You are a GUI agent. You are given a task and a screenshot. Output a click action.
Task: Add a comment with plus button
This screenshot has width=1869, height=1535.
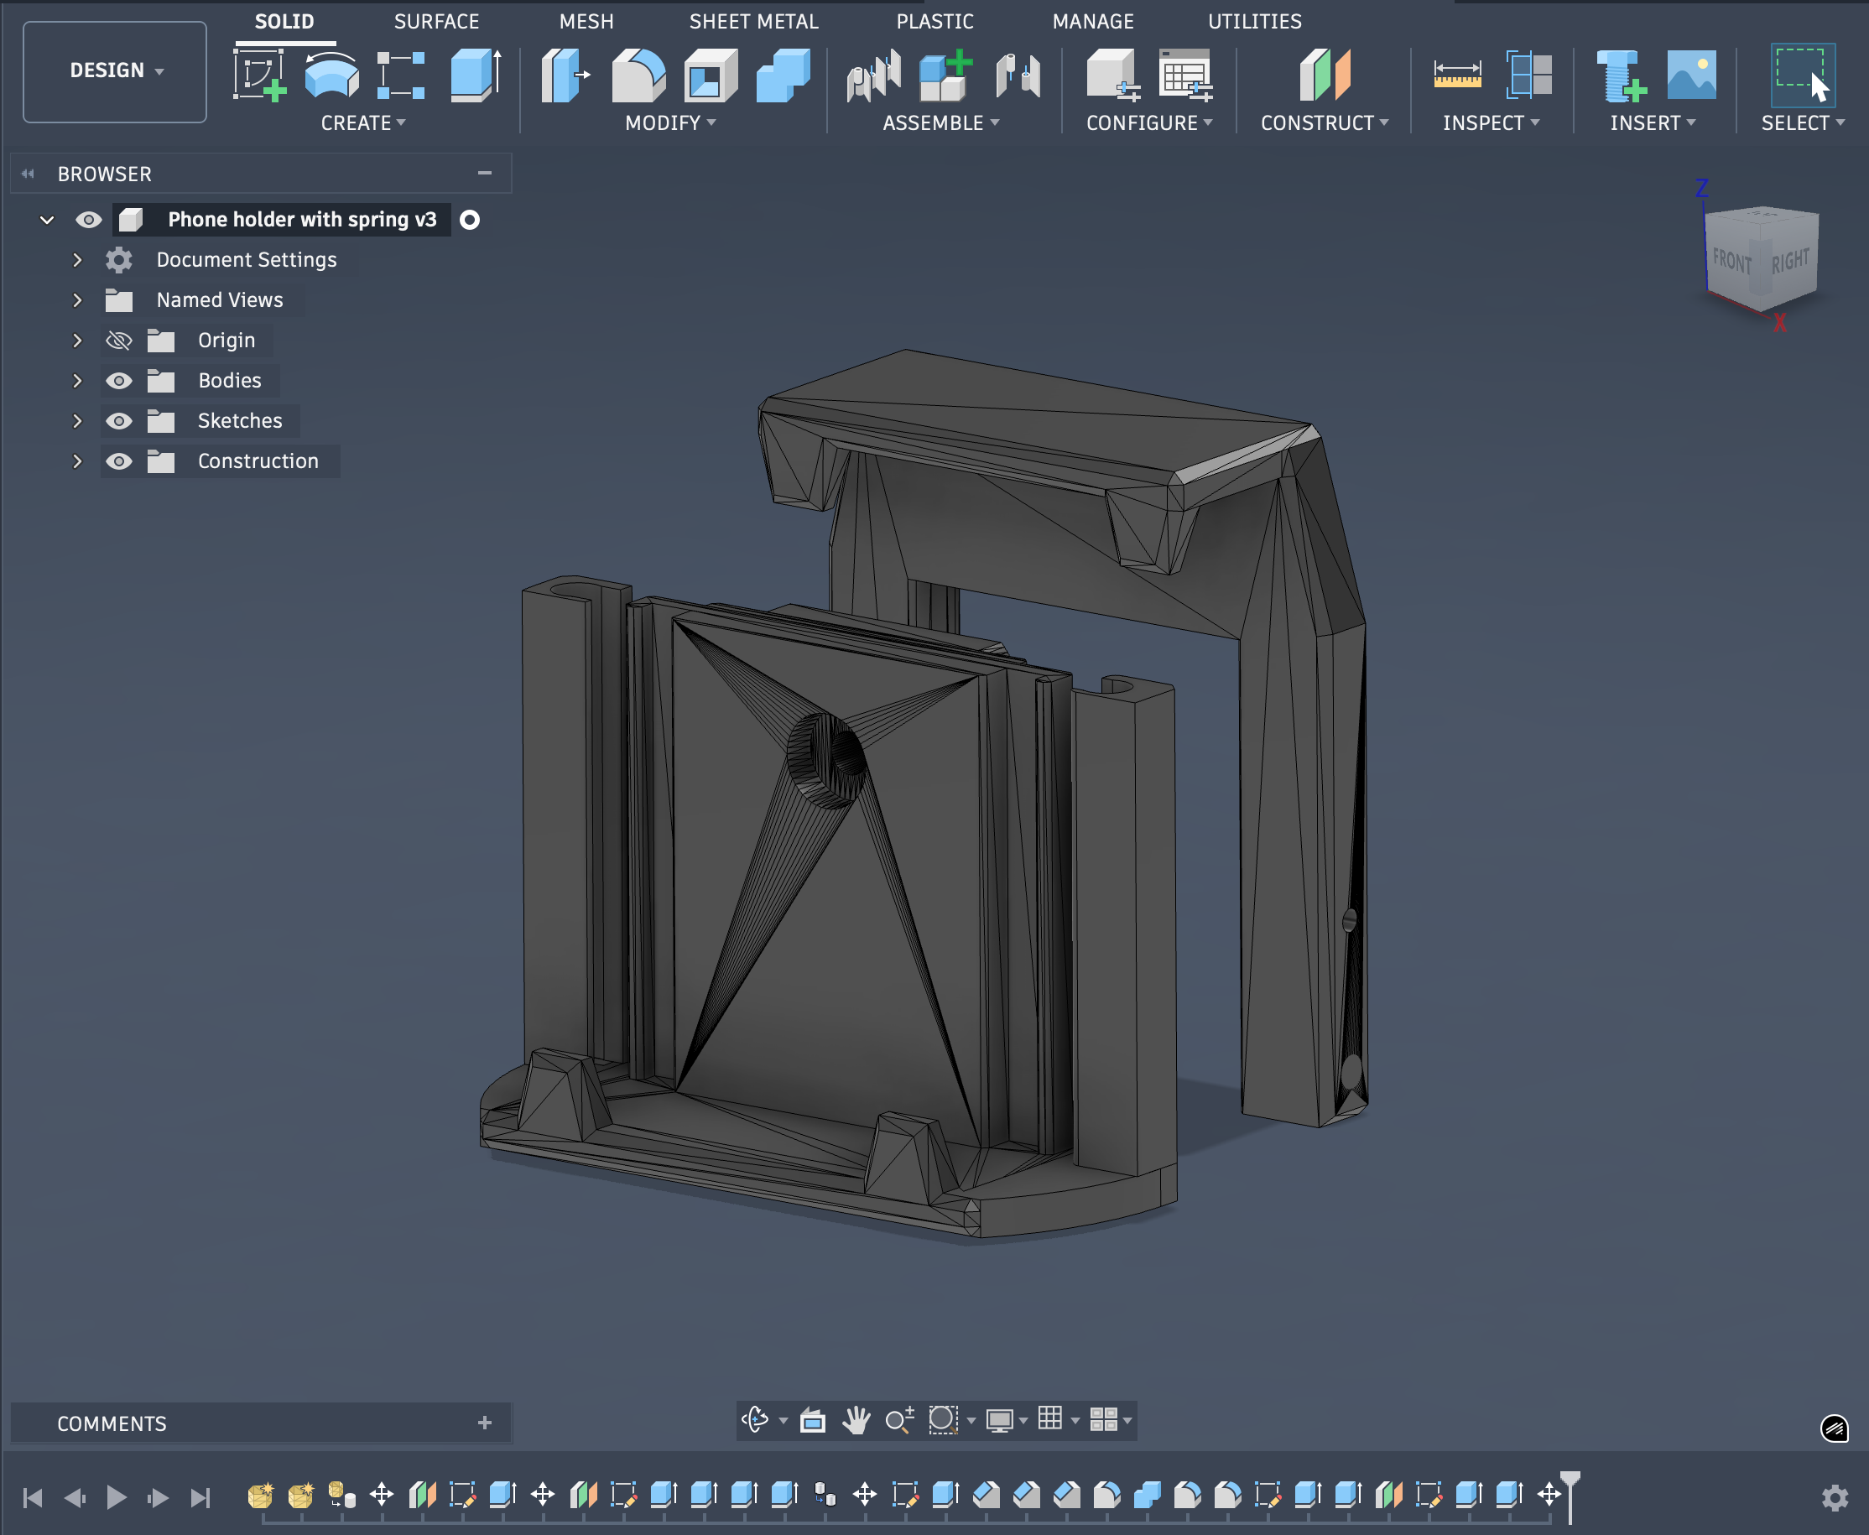[x=485, y=1423]
